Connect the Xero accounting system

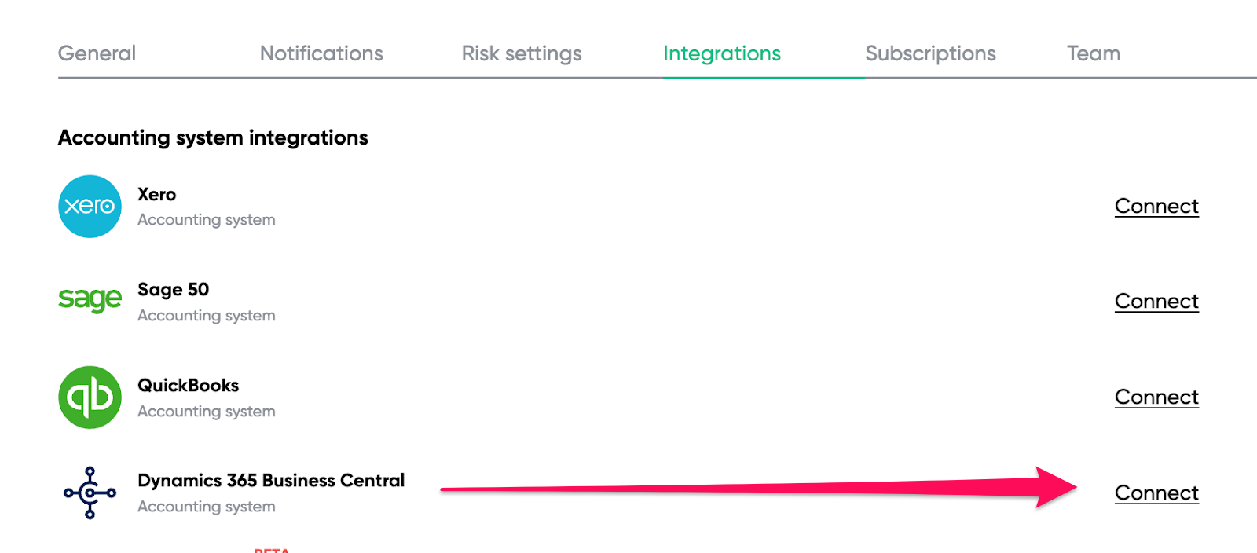pos(1156,206)
